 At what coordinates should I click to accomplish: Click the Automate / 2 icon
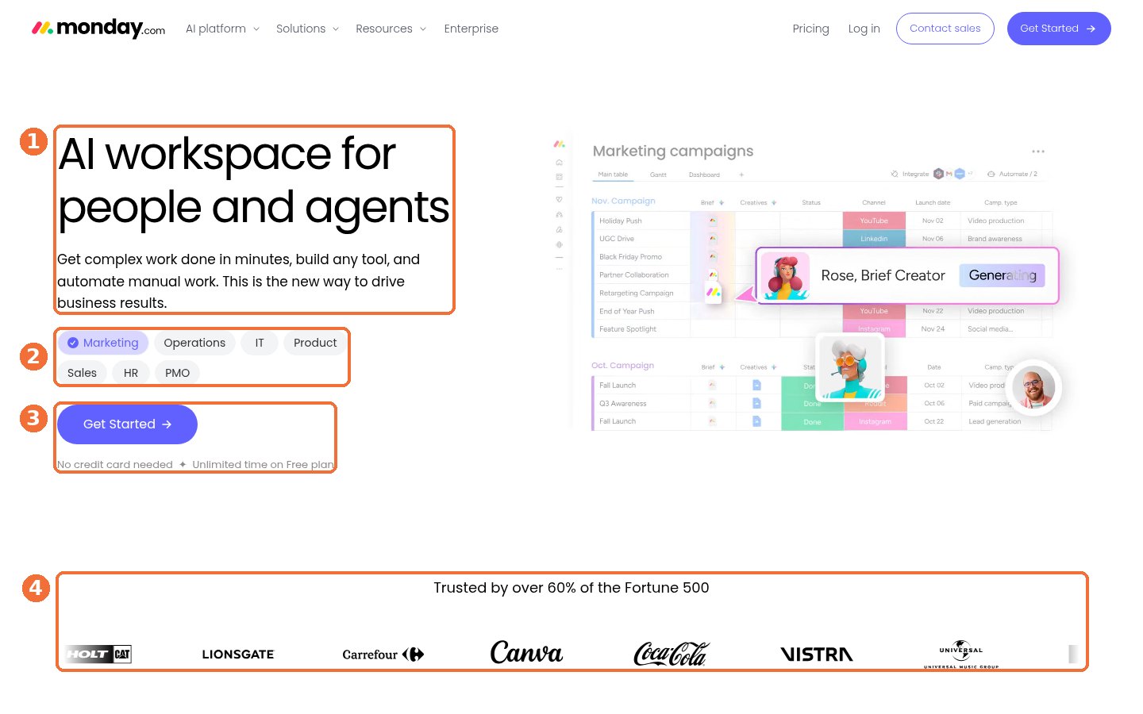[991, 174]
